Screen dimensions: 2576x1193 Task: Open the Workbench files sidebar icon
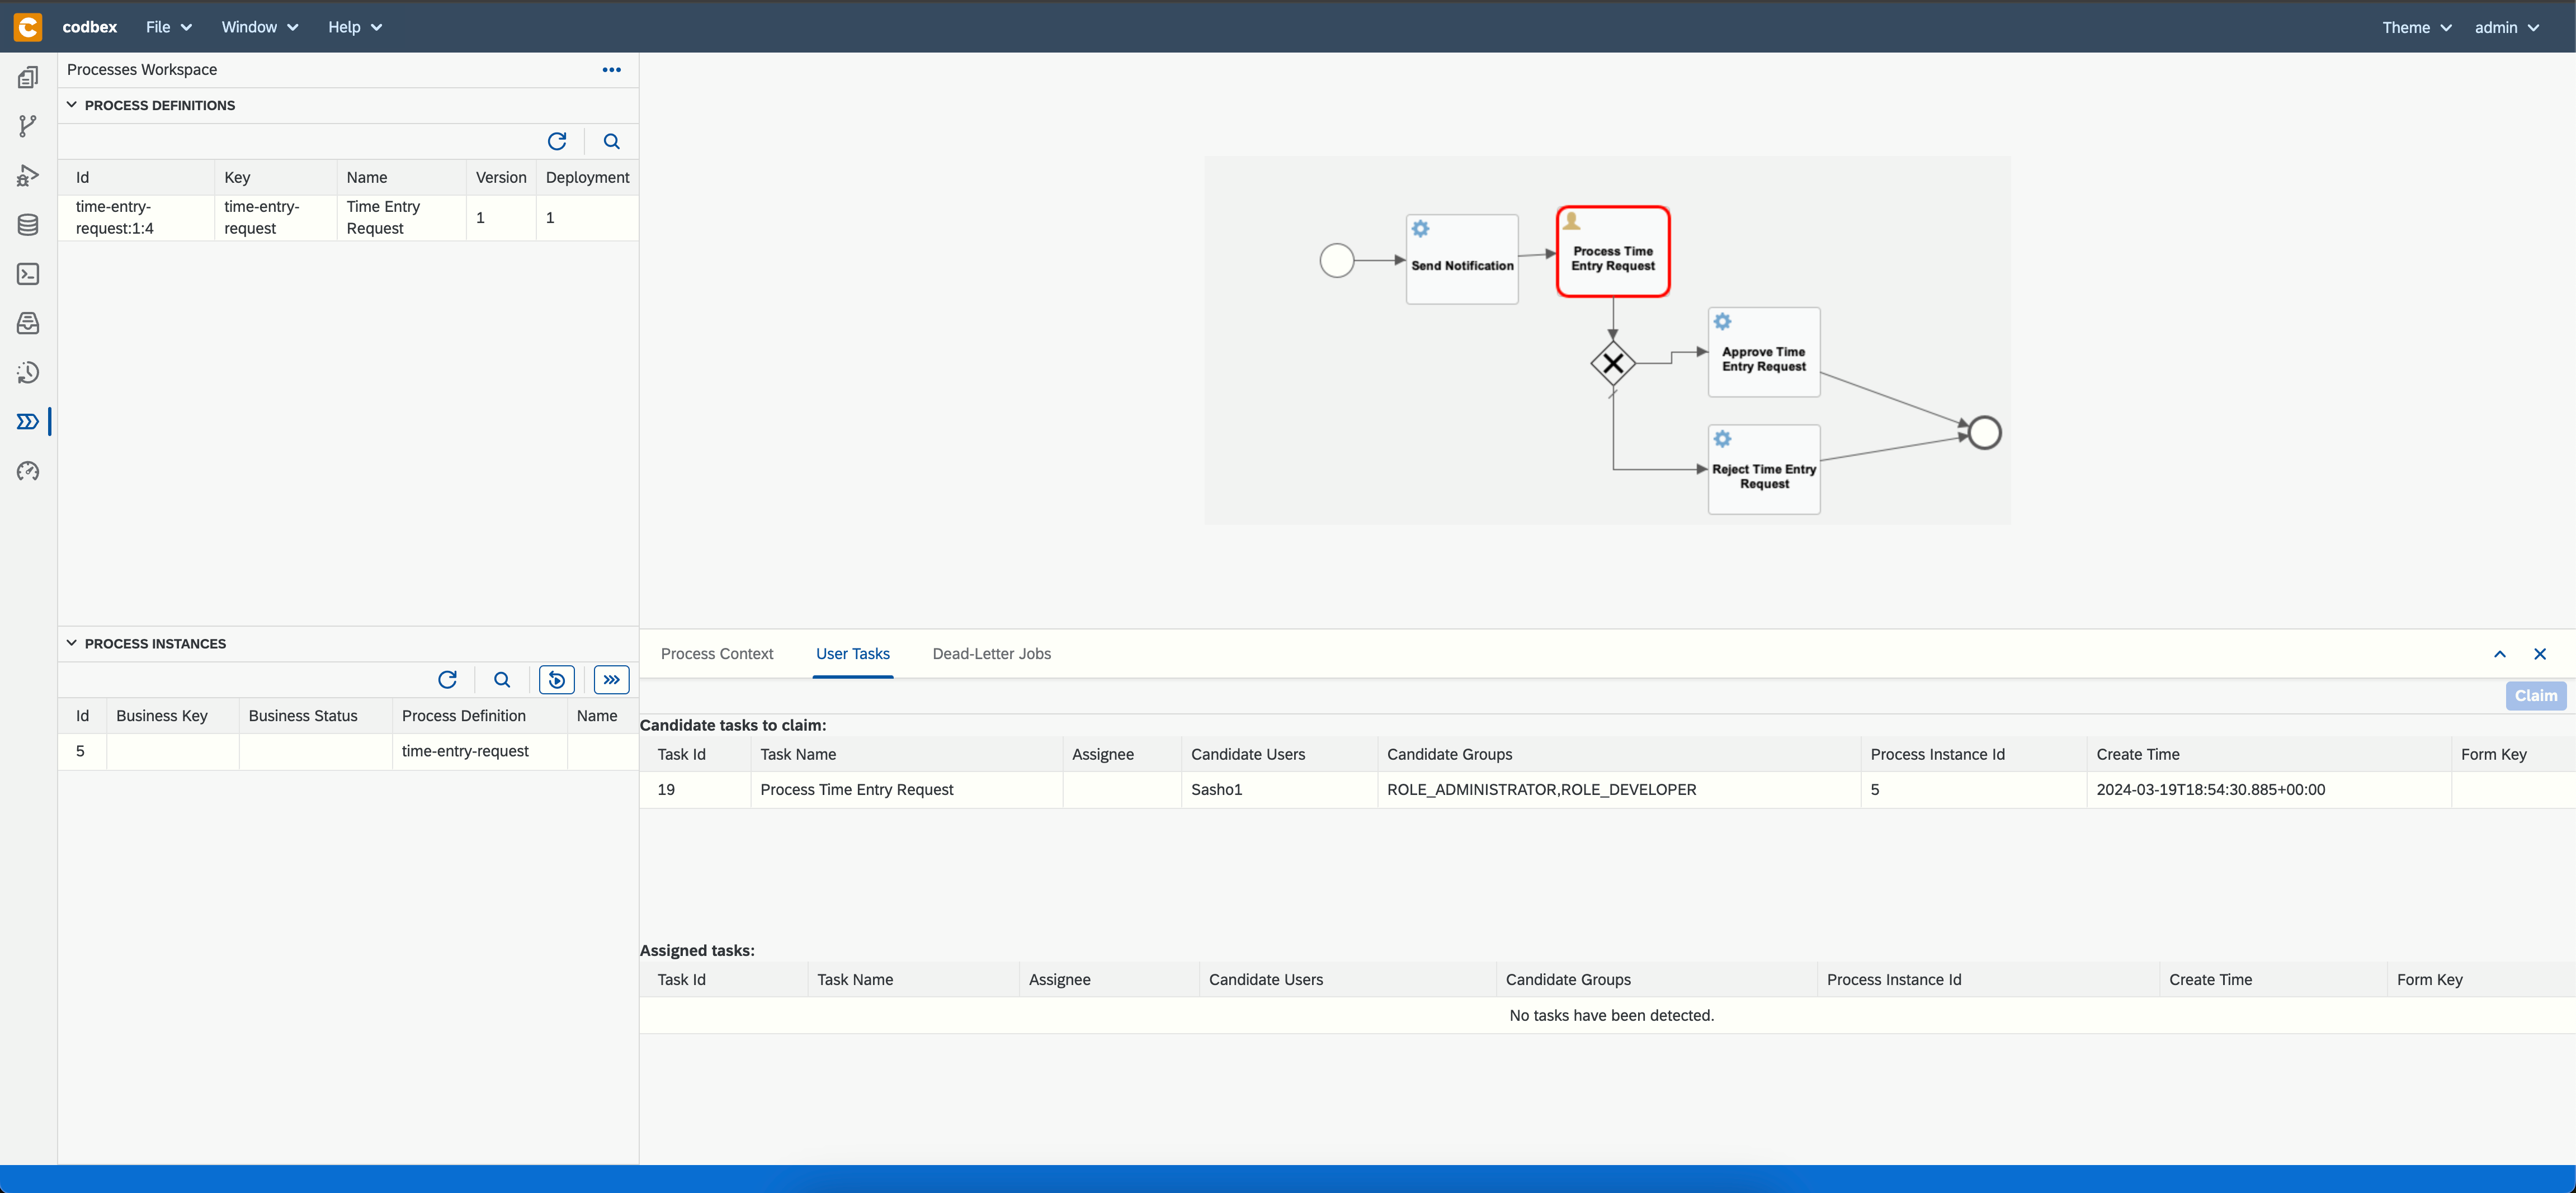(x=28, y=77)
